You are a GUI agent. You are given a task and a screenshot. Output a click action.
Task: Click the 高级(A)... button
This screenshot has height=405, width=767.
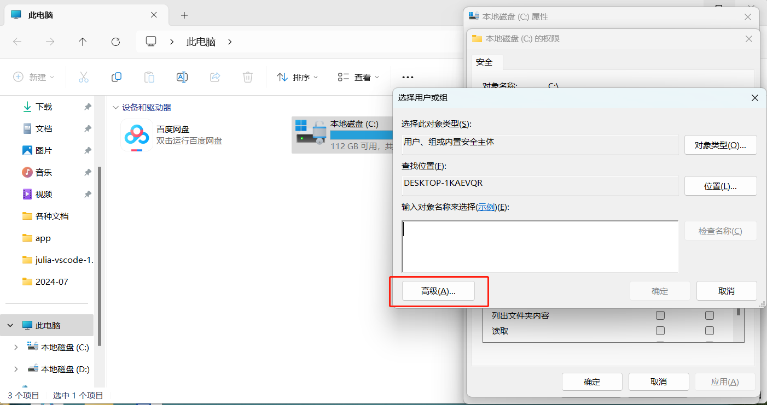(x=438, y=291)
